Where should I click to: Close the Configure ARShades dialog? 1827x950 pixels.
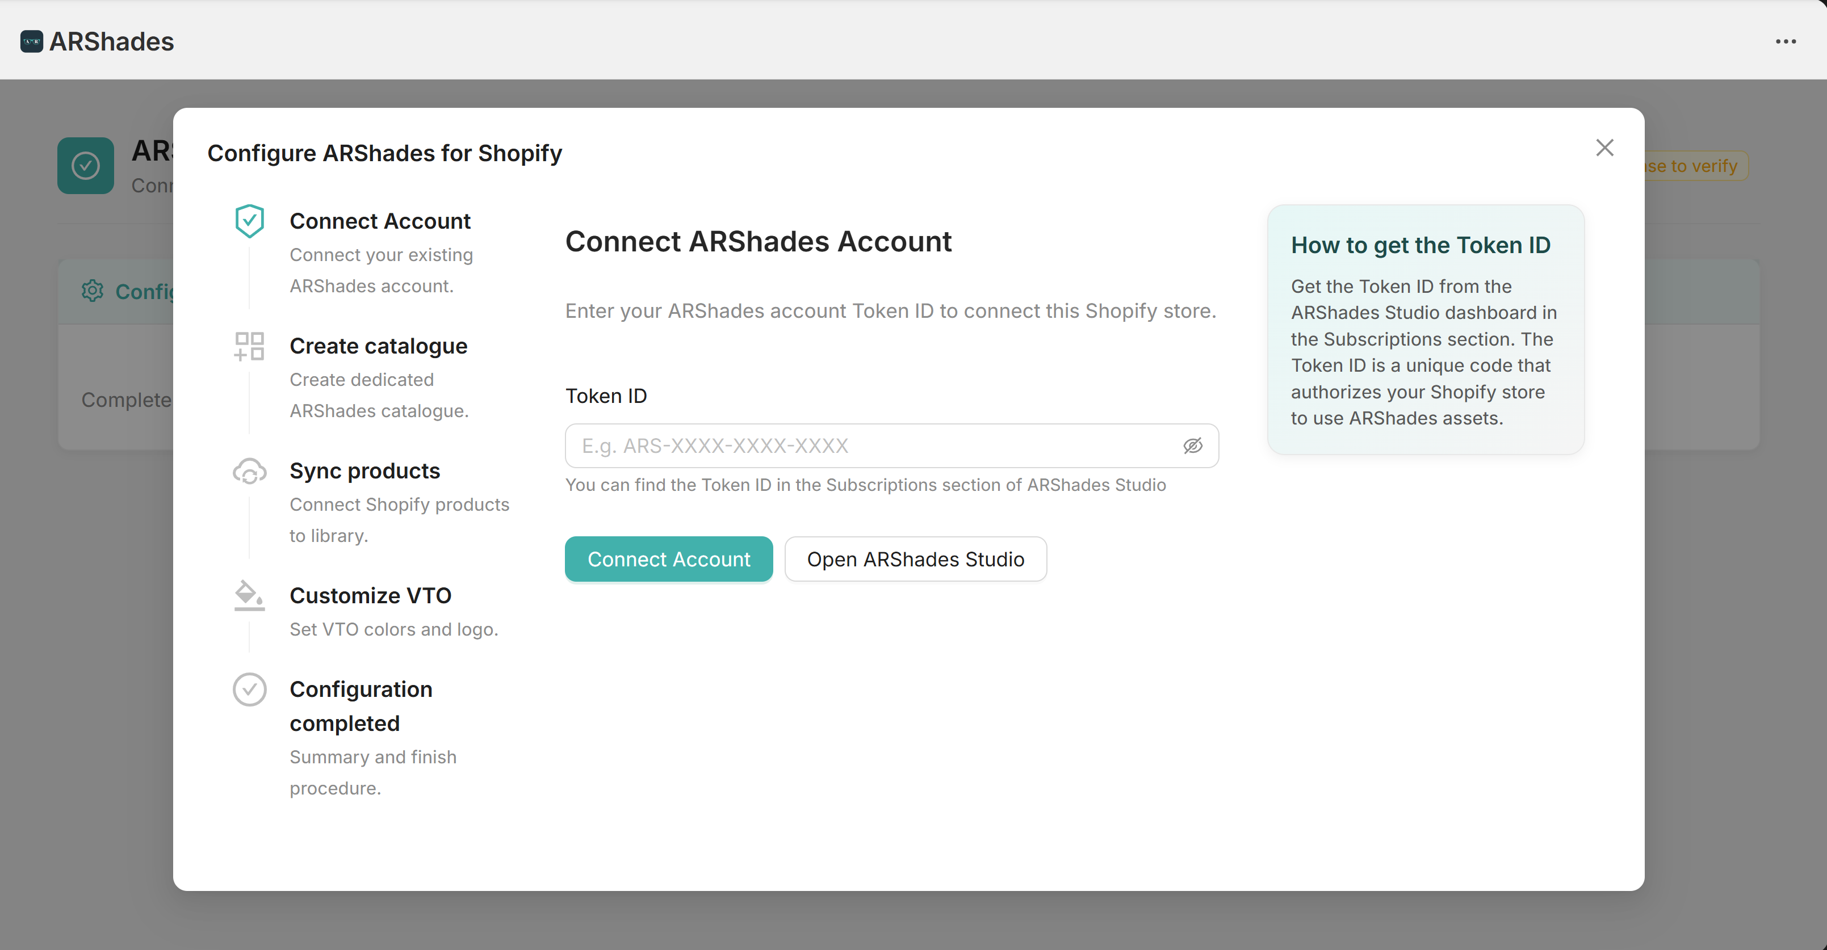coord(1604,148)
